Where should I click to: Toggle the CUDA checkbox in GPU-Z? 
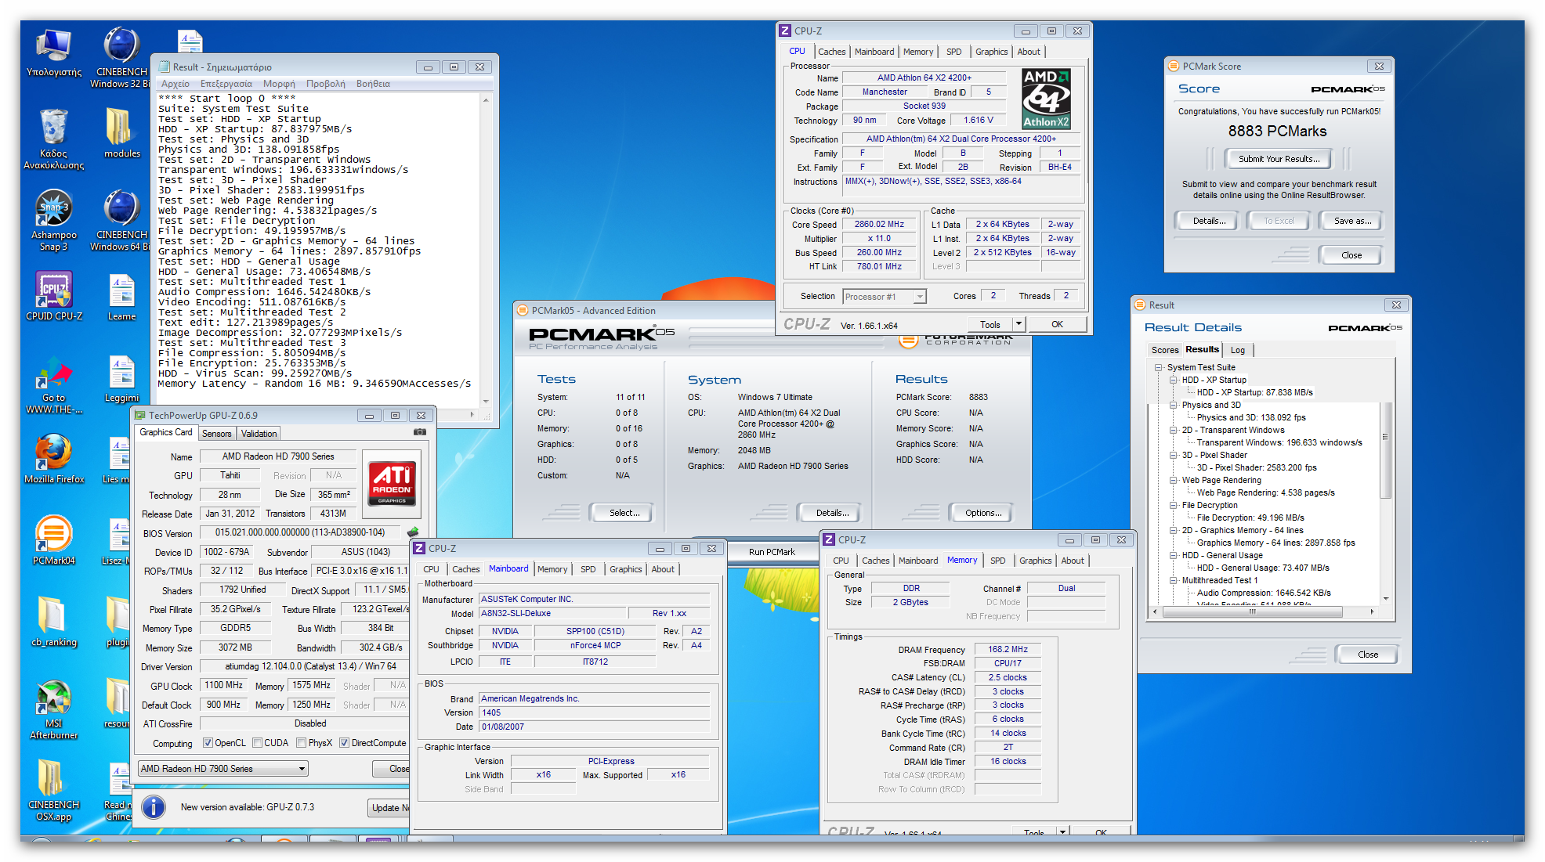pos(257,743)
